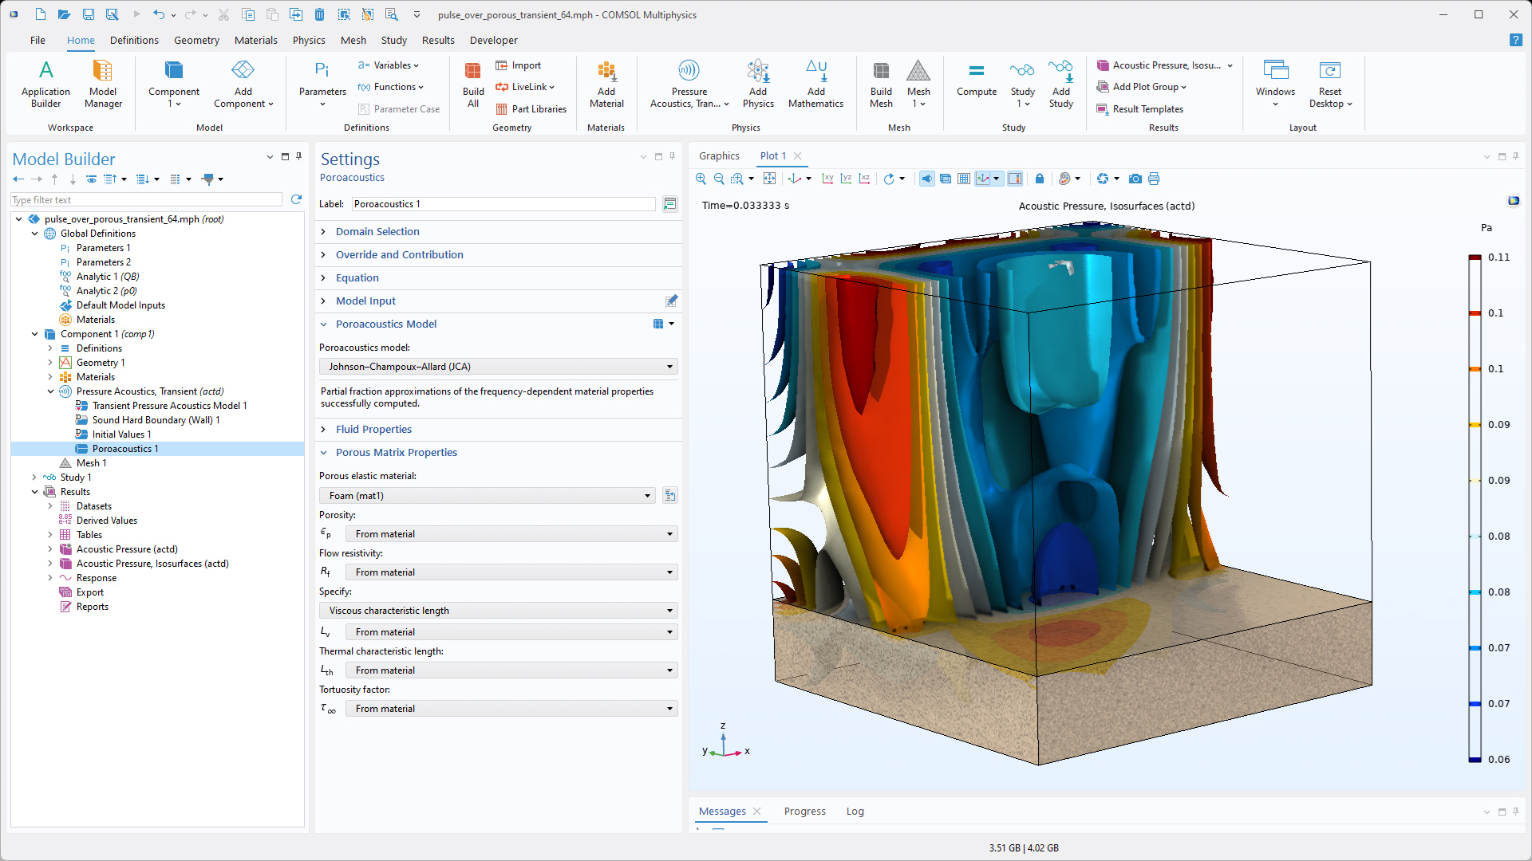Toggle the view lock icon
This screenshot has height=861, width=1532.
pyautogui.click(x=1039, y=179)
